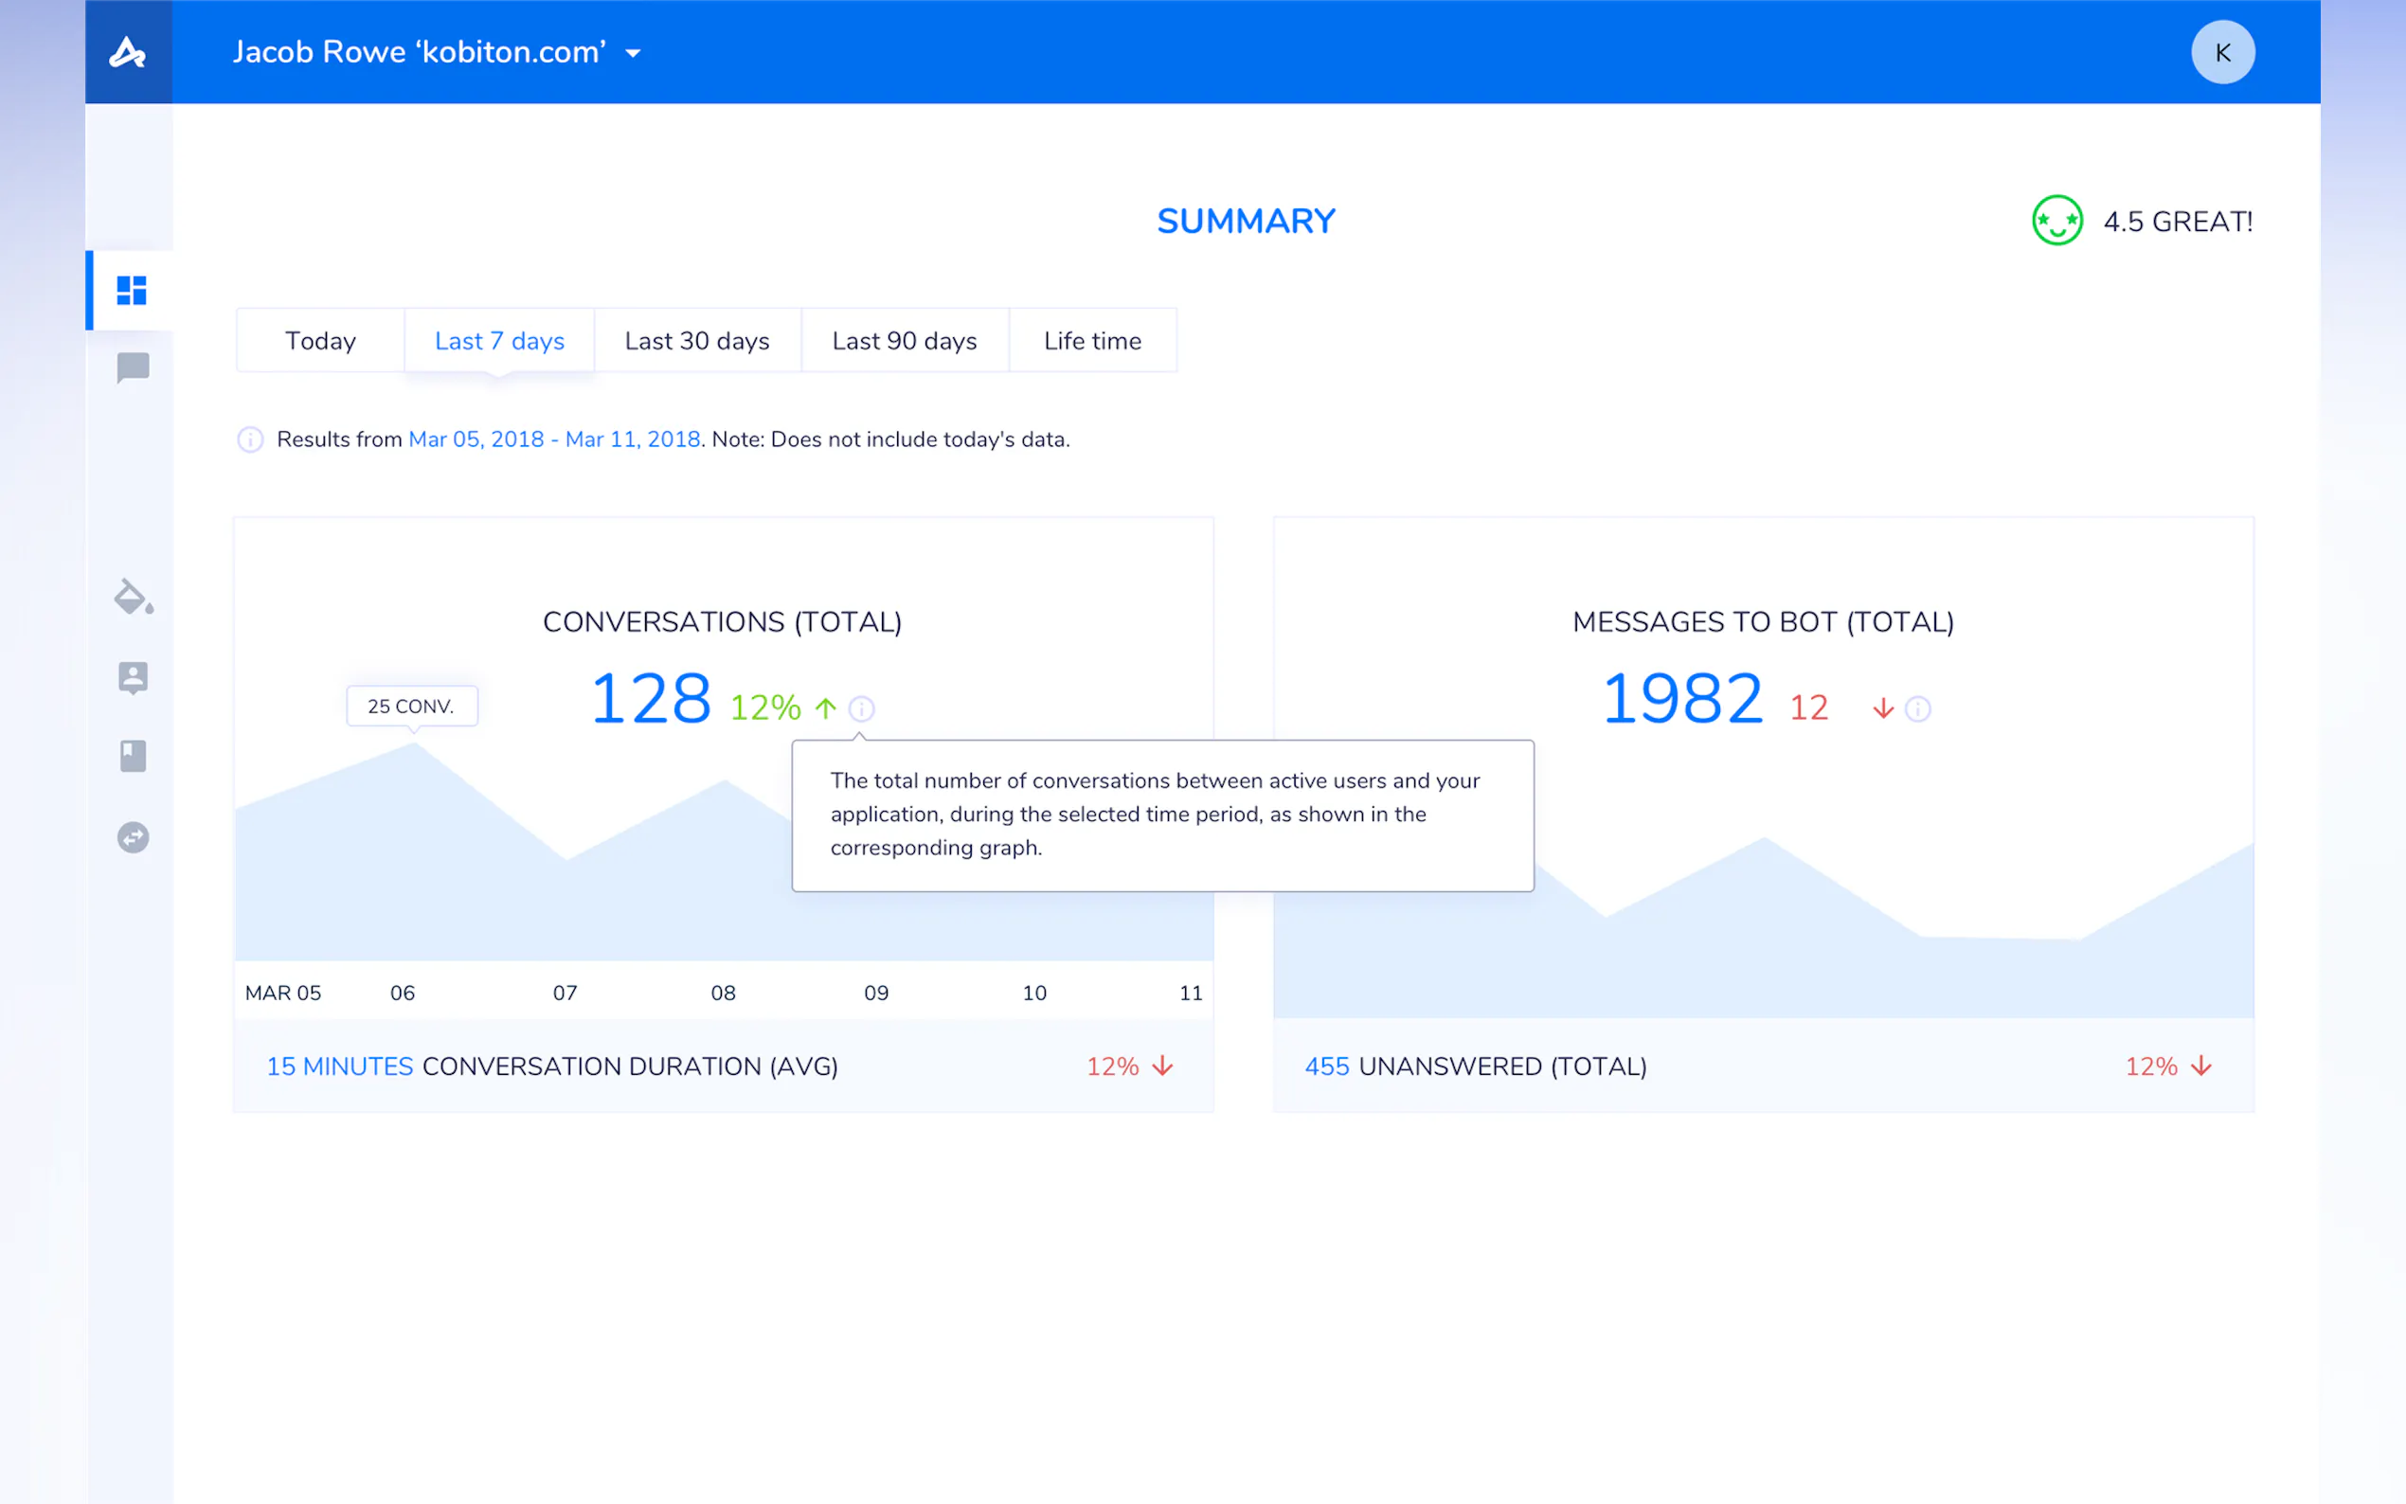The image size is (2406, 1504).
Task: Open the contact card sidebar icon
Action: coord(133,677)
